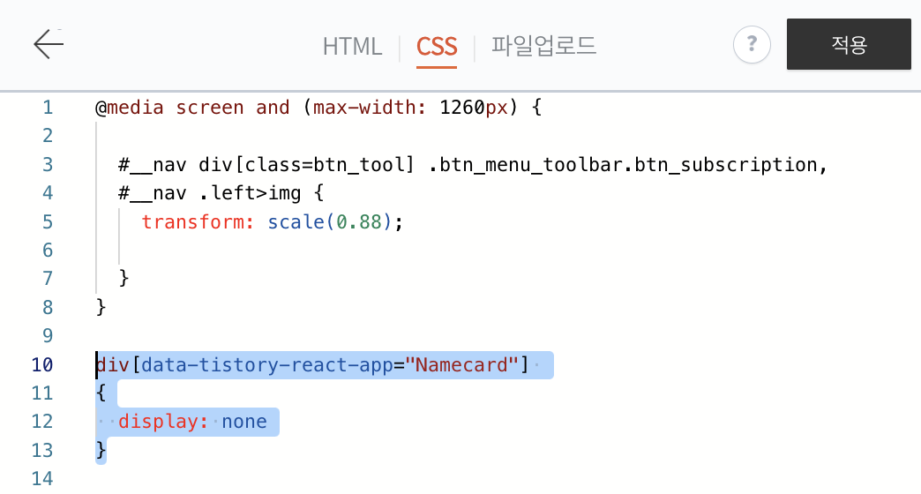Click line number 5 in gutter
The image size is (921, 494).
coord(48,222)
